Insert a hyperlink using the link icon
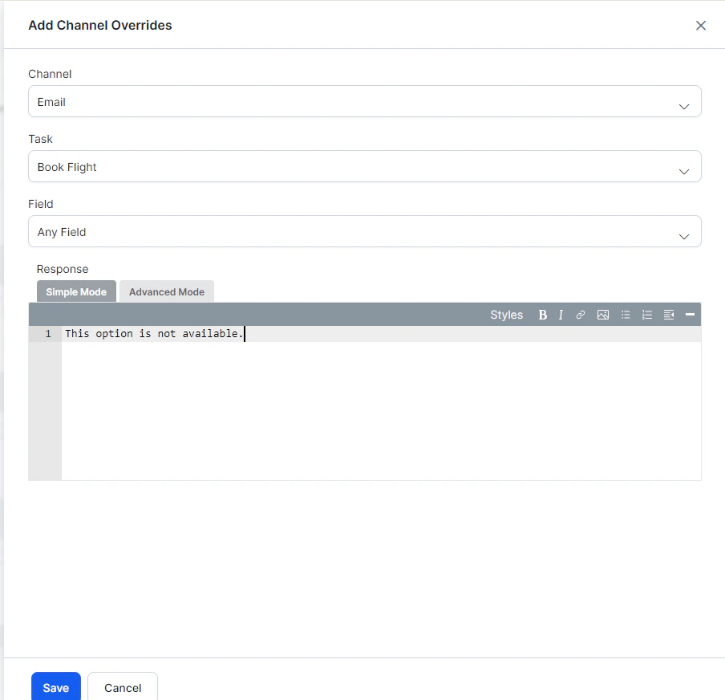The height and width of the screenshot is (700, 725). point(581,315)
